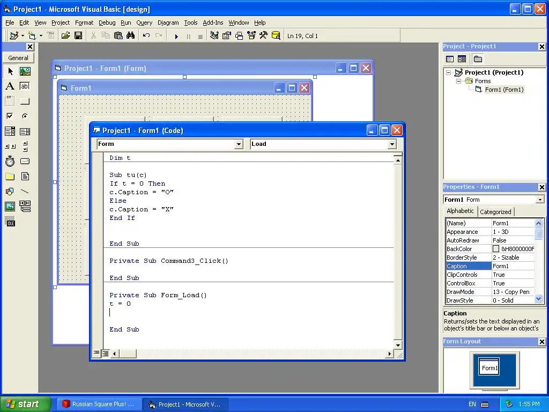The height and width of the screenshot is (412, 549).
Task: Open Object Browser from toolbar
Action: click(251, 36)
